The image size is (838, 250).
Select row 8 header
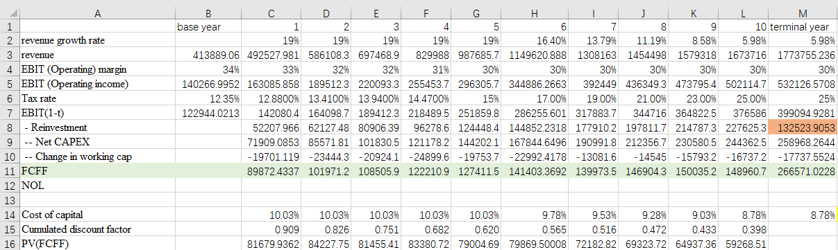(x=10, y=127)
